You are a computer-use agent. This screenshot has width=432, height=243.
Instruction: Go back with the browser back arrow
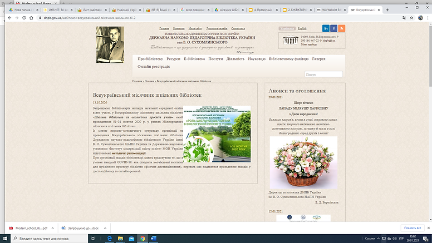click(9, 18)
